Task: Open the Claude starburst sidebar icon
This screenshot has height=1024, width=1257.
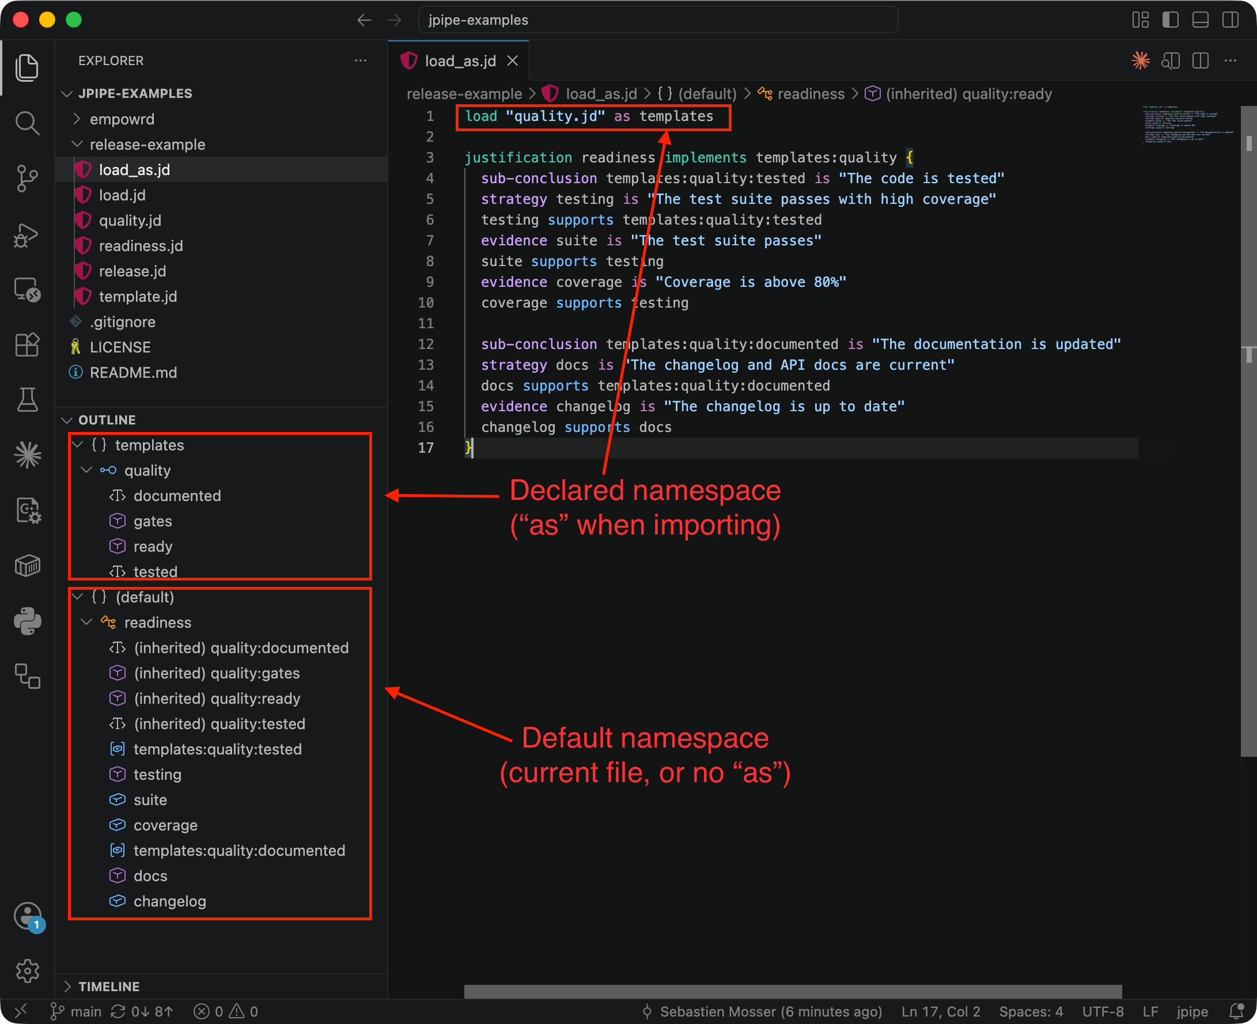Action: click(x=27, y=455)
